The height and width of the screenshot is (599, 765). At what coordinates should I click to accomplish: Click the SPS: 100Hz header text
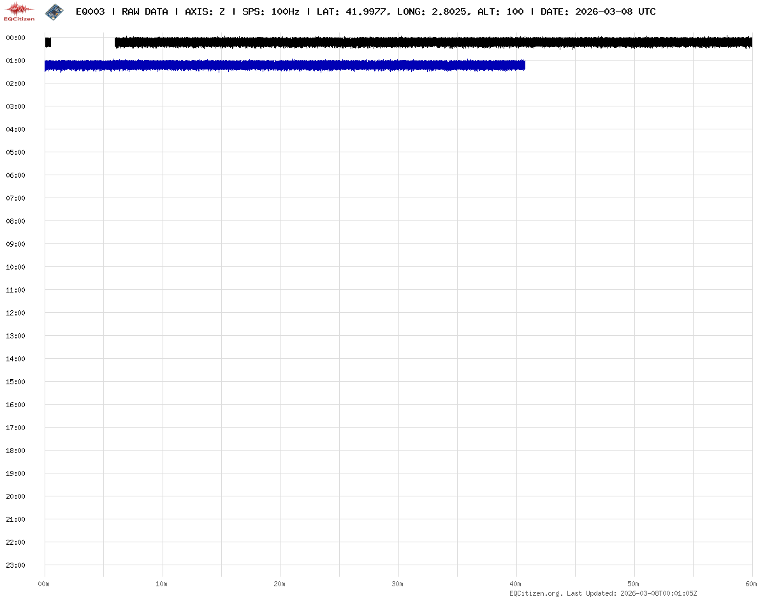coord(270,11)
